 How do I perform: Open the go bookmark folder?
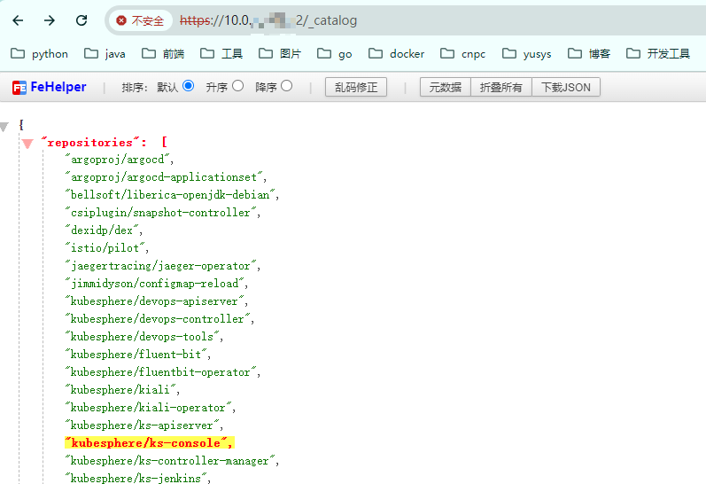pyautogui.click(x=335, y=53)
